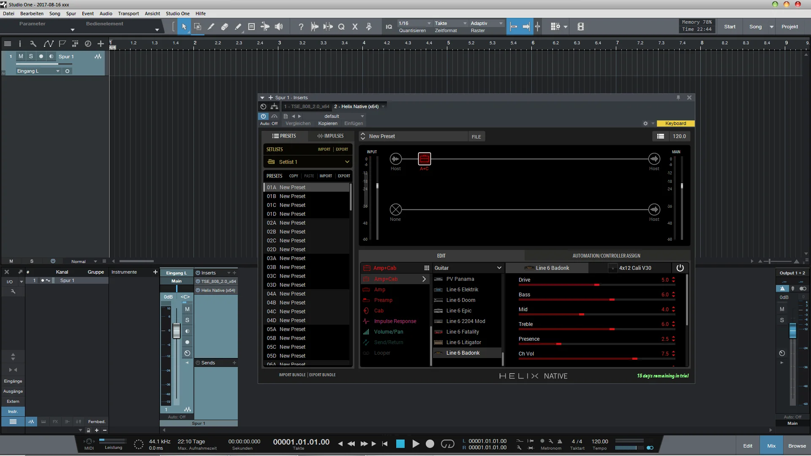Screen dimensions: 811x456
Task: Adjust the Drive slider
Action: 596,285
